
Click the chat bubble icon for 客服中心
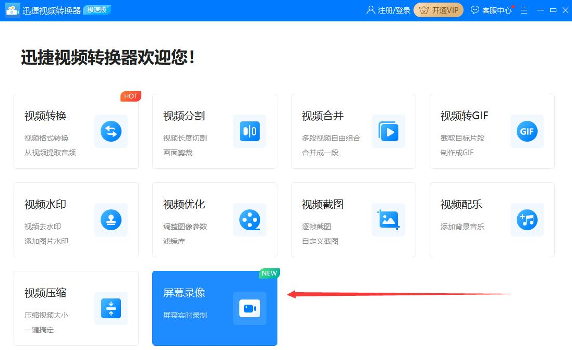pos(474,10)
